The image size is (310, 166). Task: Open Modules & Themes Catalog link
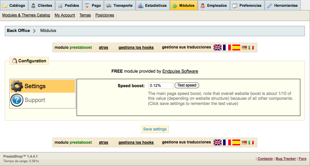point(26,15)
